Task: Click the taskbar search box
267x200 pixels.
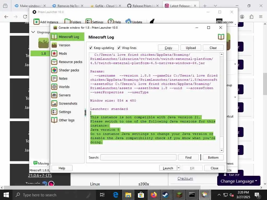Action: pos(54,195)
